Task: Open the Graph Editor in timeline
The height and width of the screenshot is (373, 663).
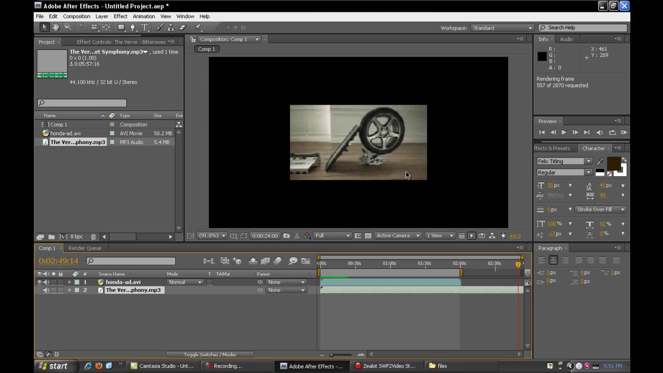Action: click(x=306, y=261)
